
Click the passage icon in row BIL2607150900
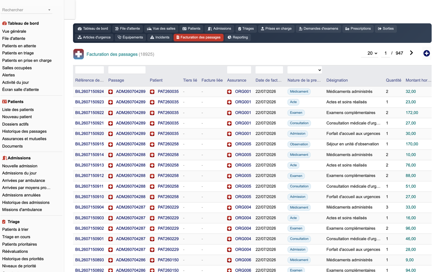click(110, 250)
